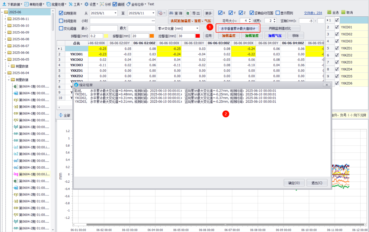Expand the 2025-06-11 folder in tree
The width and height of the screenshot is (369, 232).
(x=6, y=19)
